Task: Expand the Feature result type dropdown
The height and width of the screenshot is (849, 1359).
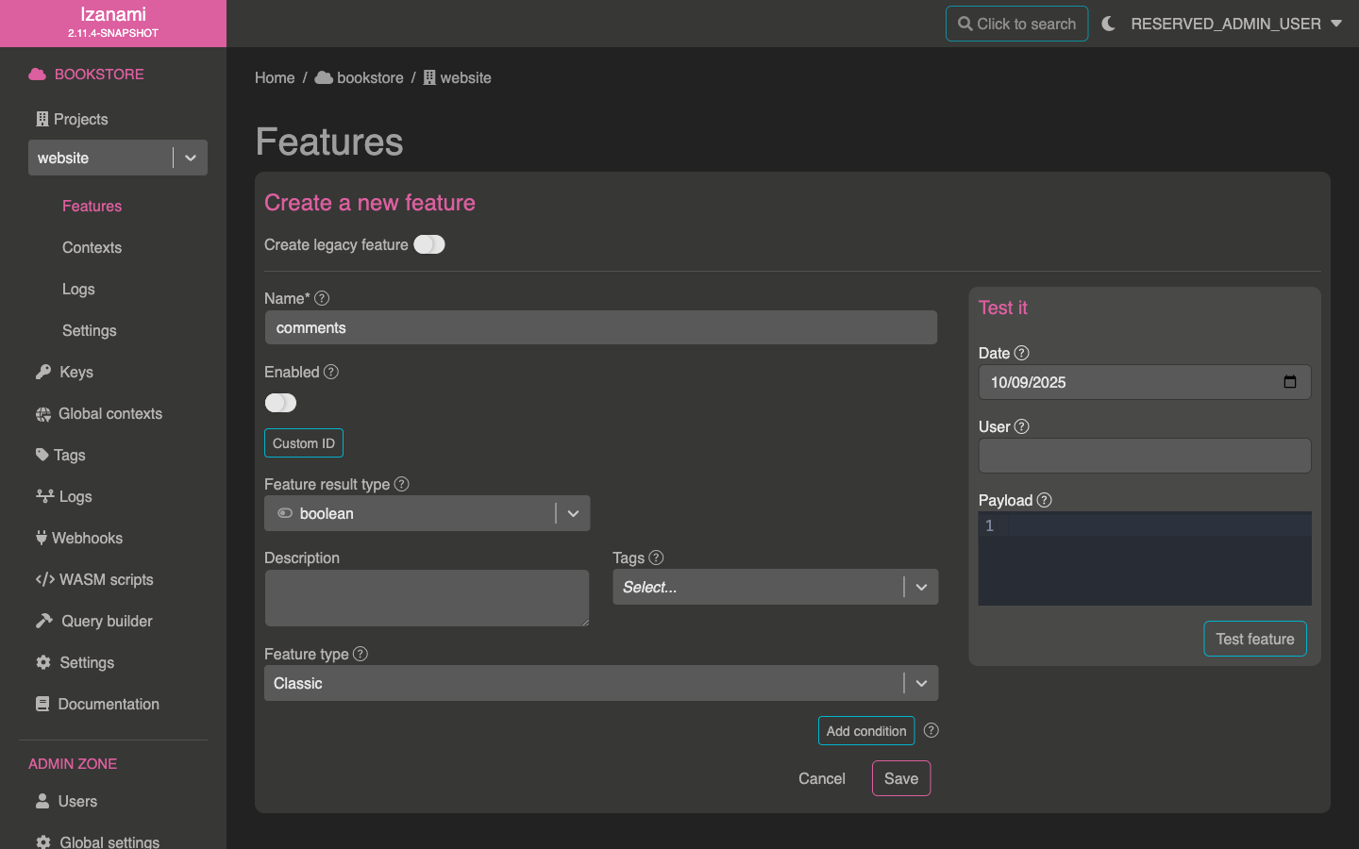Action: pos(573,513)
